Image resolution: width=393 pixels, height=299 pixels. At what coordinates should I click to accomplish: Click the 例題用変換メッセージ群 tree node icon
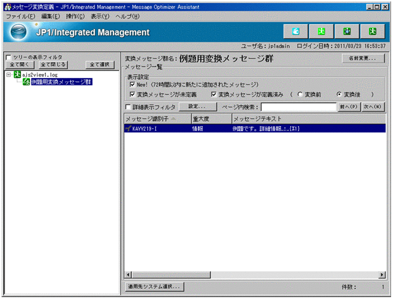click(26, 82)
